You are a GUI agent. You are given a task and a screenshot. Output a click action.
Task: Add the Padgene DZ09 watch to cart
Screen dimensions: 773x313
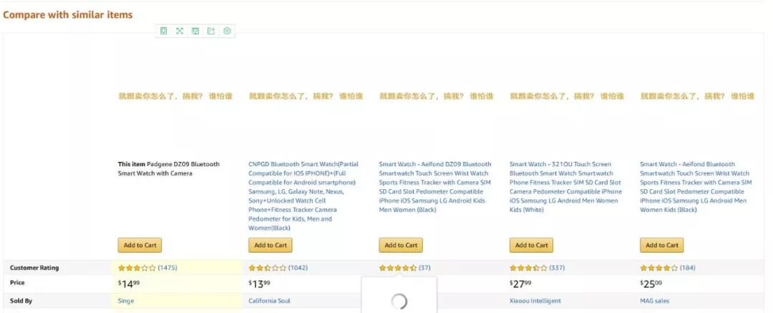tap(140, 245)
